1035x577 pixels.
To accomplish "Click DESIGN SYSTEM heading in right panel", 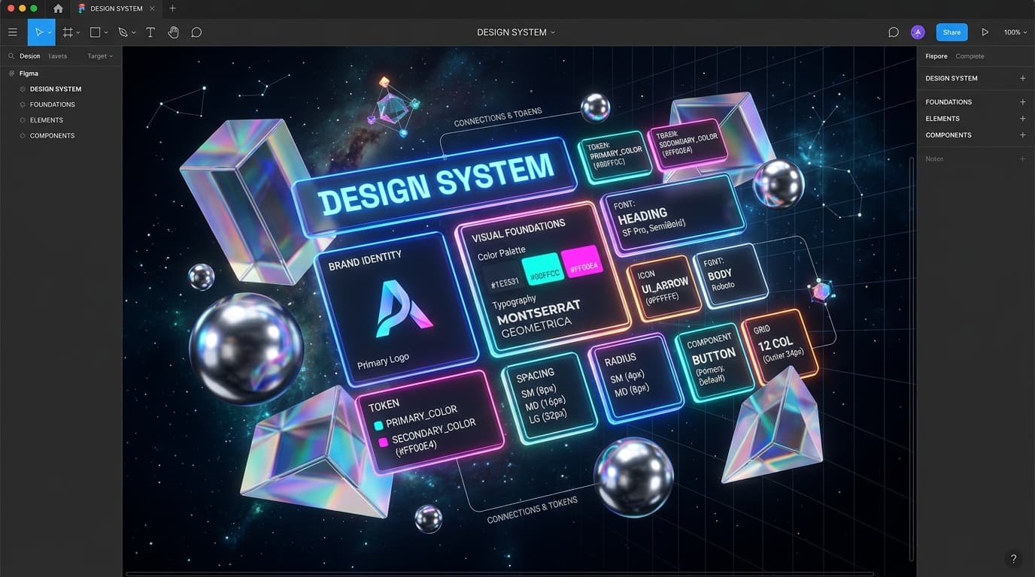I will pyautogui.click(x=952, y=78).
